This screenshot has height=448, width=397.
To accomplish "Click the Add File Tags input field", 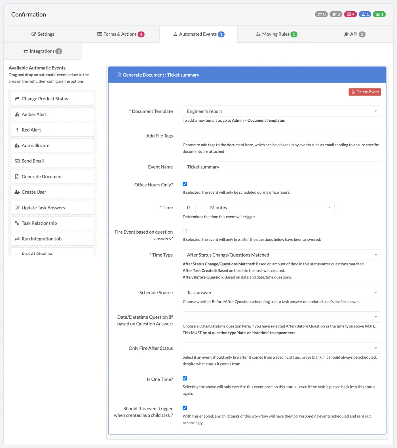I will 282,136.
